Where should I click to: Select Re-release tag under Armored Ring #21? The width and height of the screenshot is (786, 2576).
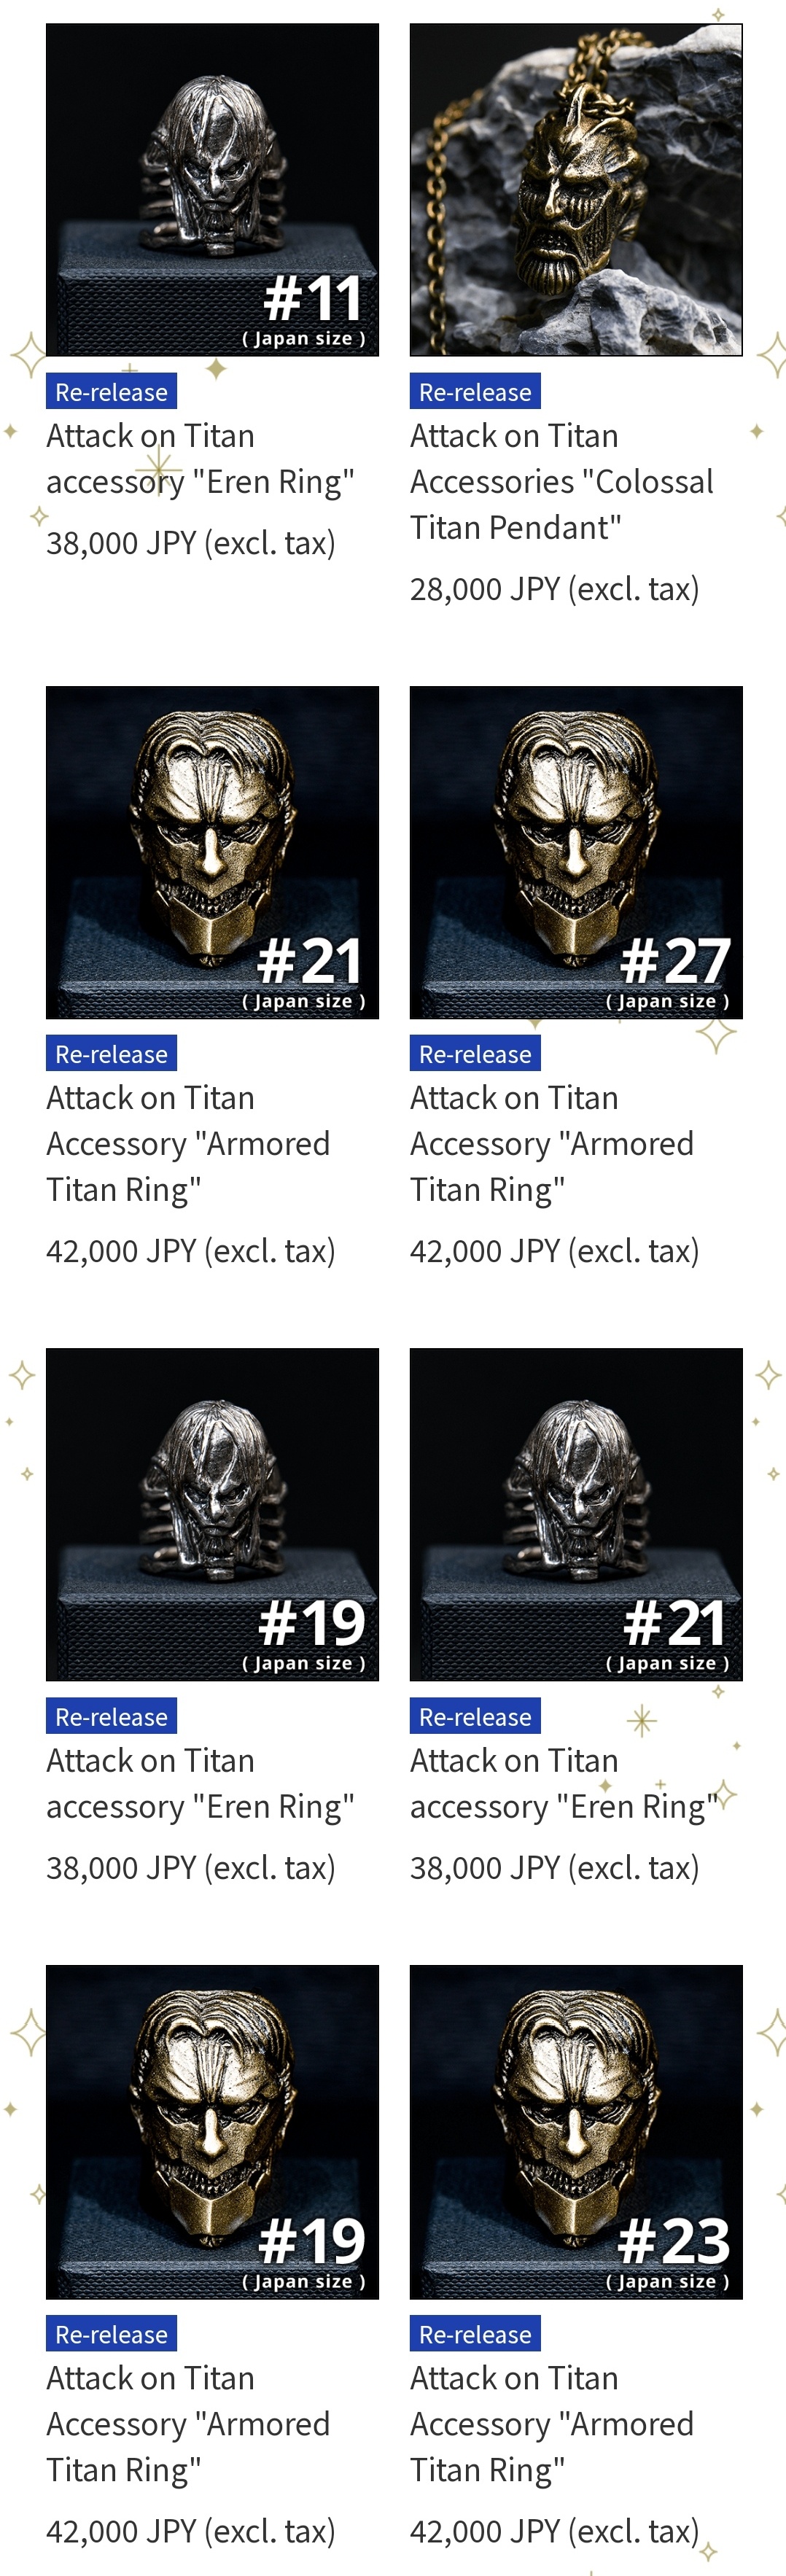click(111, 1053)
